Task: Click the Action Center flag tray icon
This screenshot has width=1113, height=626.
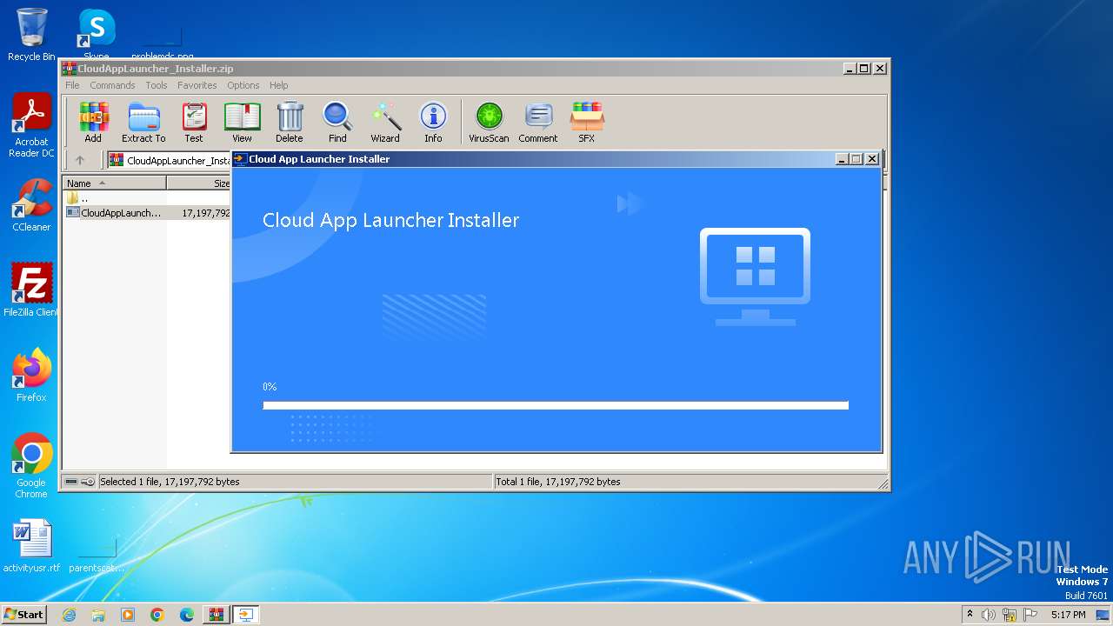Action: 1030,615
